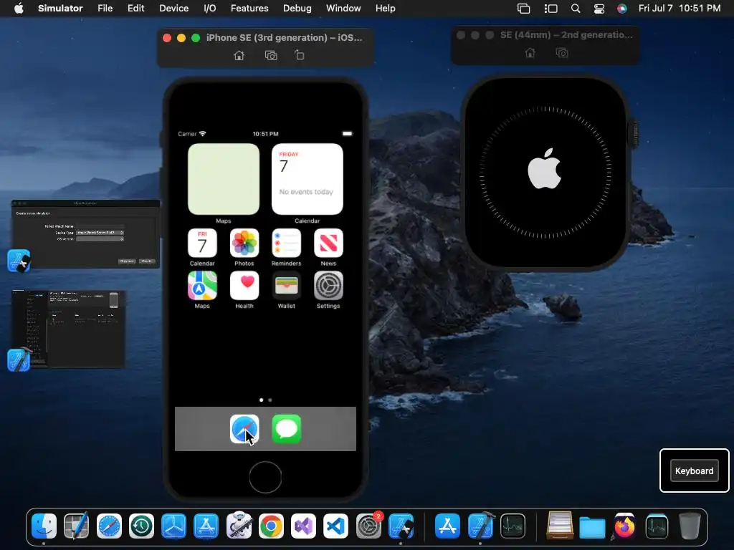Click the Home icon in iPhone SE toolbar
The width and height of the screenshot is (734, 550).
point(239,56)
